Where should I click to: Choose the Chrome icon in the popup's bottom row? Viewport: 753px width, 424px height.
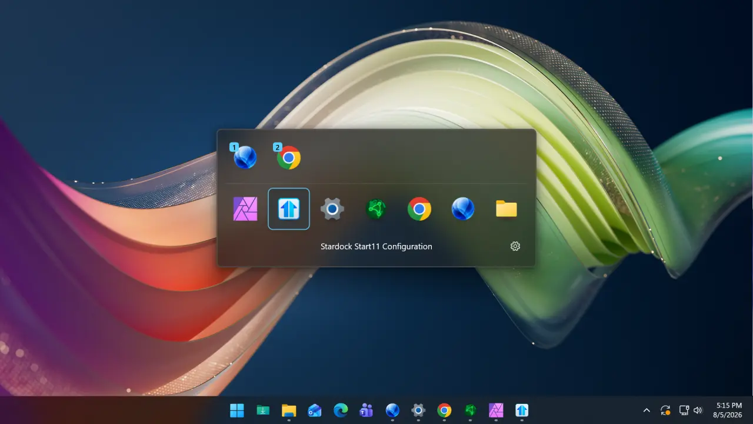tap(419, 209)
